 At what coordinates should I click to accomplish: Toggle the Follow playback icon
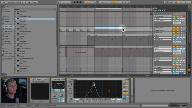59,2
